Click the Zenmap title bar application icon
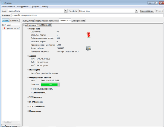 [x=3, y=3]
